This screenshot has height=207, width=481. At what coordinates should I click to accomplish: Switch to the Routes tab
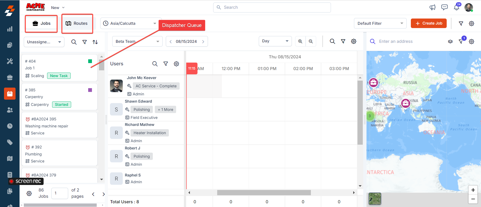77,24
